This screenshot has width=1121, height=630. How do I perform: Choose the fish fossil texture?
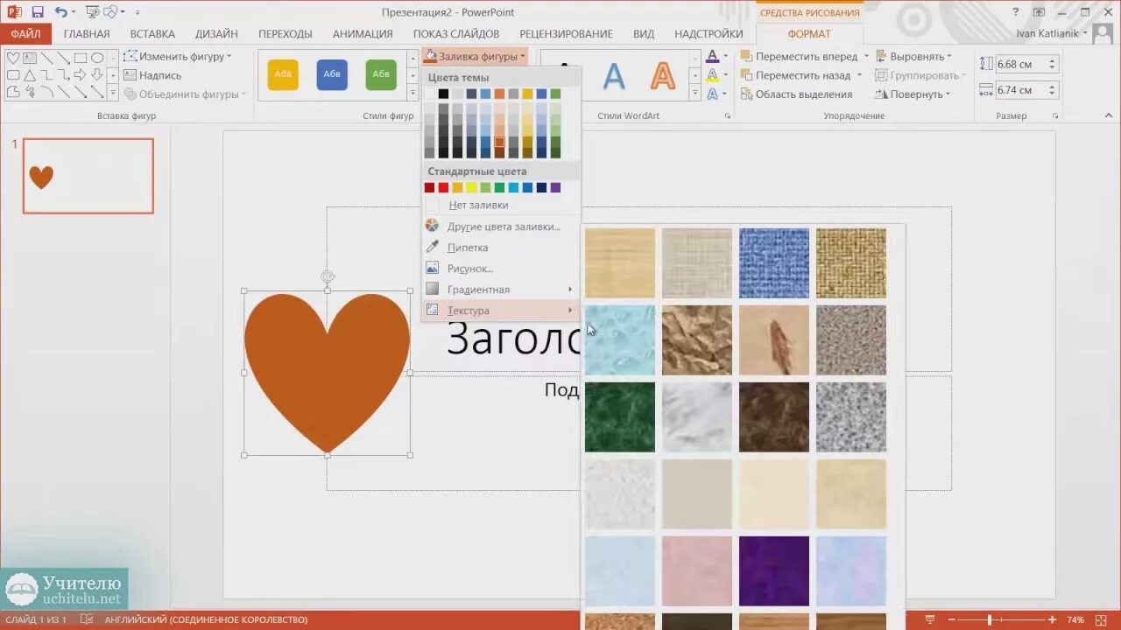(774, 340)
